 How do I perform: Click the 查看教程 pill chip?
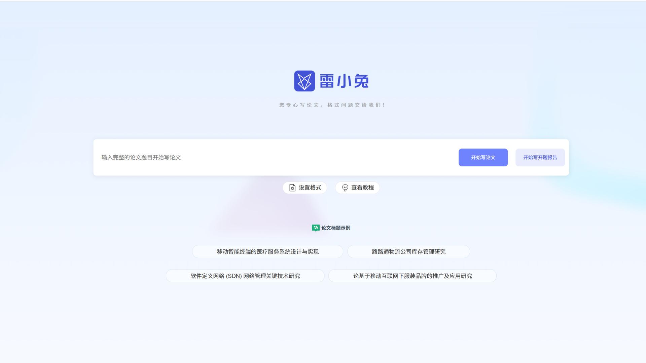coord(357,188)
